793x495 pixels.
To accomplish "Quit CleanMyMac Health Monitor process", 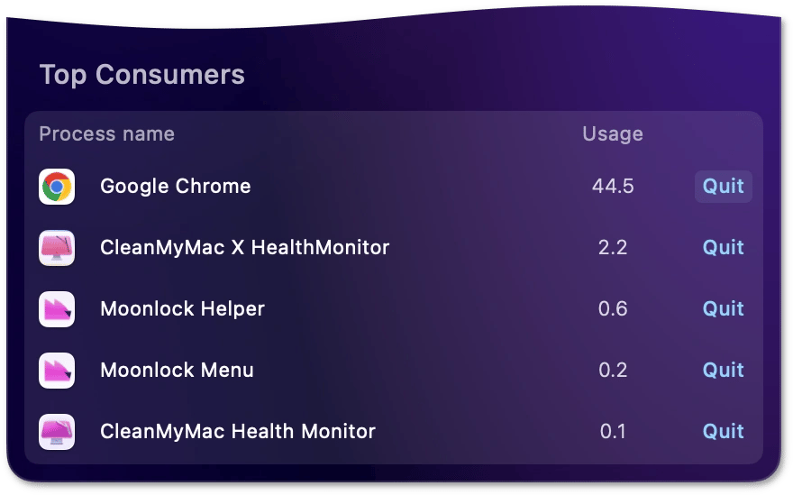I will point(724,431).
